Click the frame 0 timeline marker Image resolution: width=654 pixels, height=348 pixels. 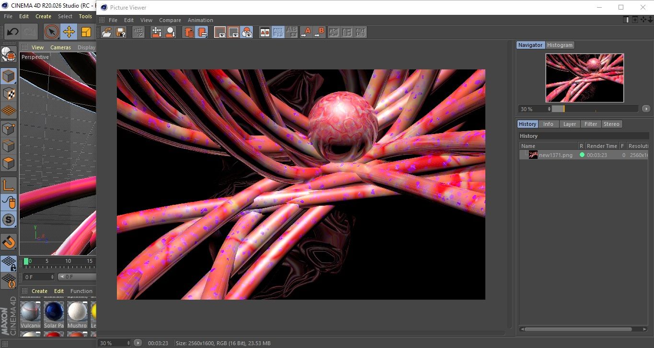[26, 261]
